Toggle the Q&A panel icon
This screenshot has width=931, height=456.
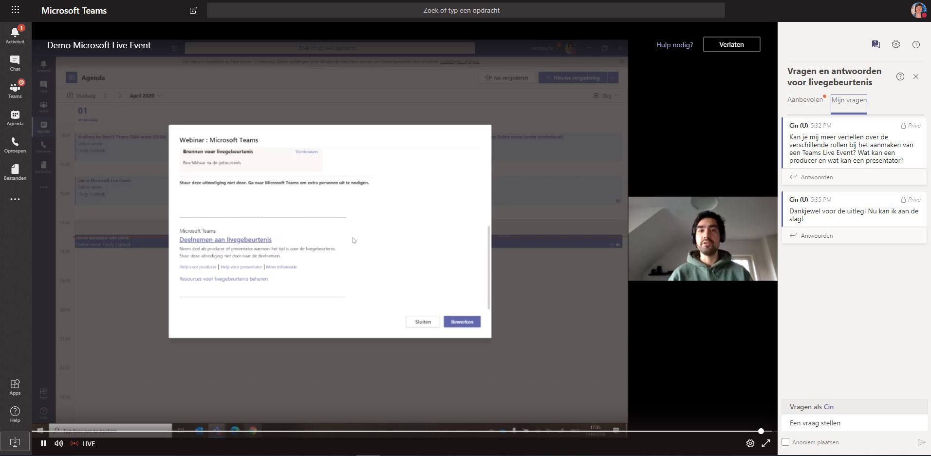[x=875, y=44]
